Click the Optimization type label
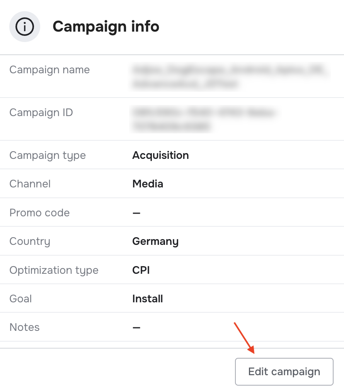Viewport: 344px width, 391px height. [x=54, y=271]
